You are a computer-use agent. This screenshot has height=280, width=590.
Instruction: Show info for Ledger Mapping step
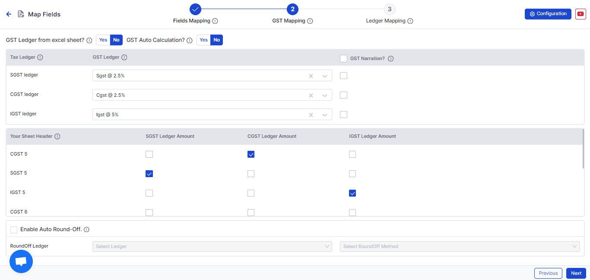pyautogui.click(x=410, y=21)
